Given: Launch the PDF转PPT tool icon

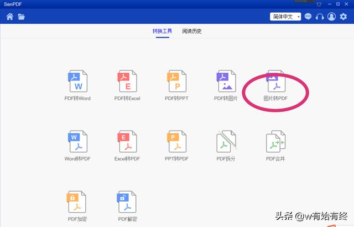Looking at the screenshot, I should tap(177, 81).
